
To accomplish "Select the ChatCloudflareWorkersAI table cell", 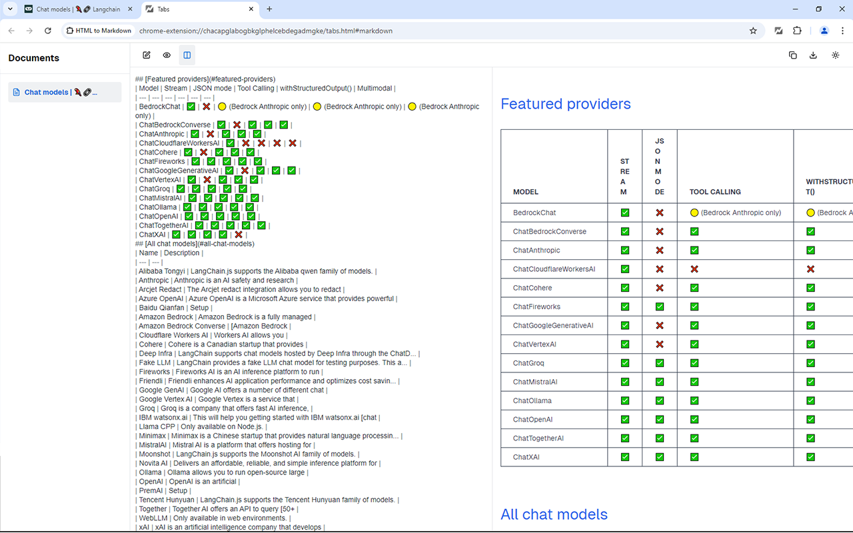I will [x=554, y=269].
